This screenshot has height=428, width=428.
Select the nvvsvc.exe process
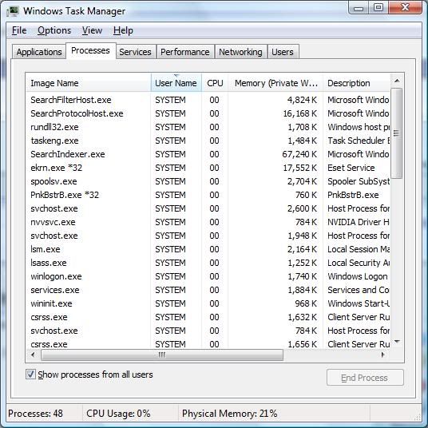click(x=208, y=222)
